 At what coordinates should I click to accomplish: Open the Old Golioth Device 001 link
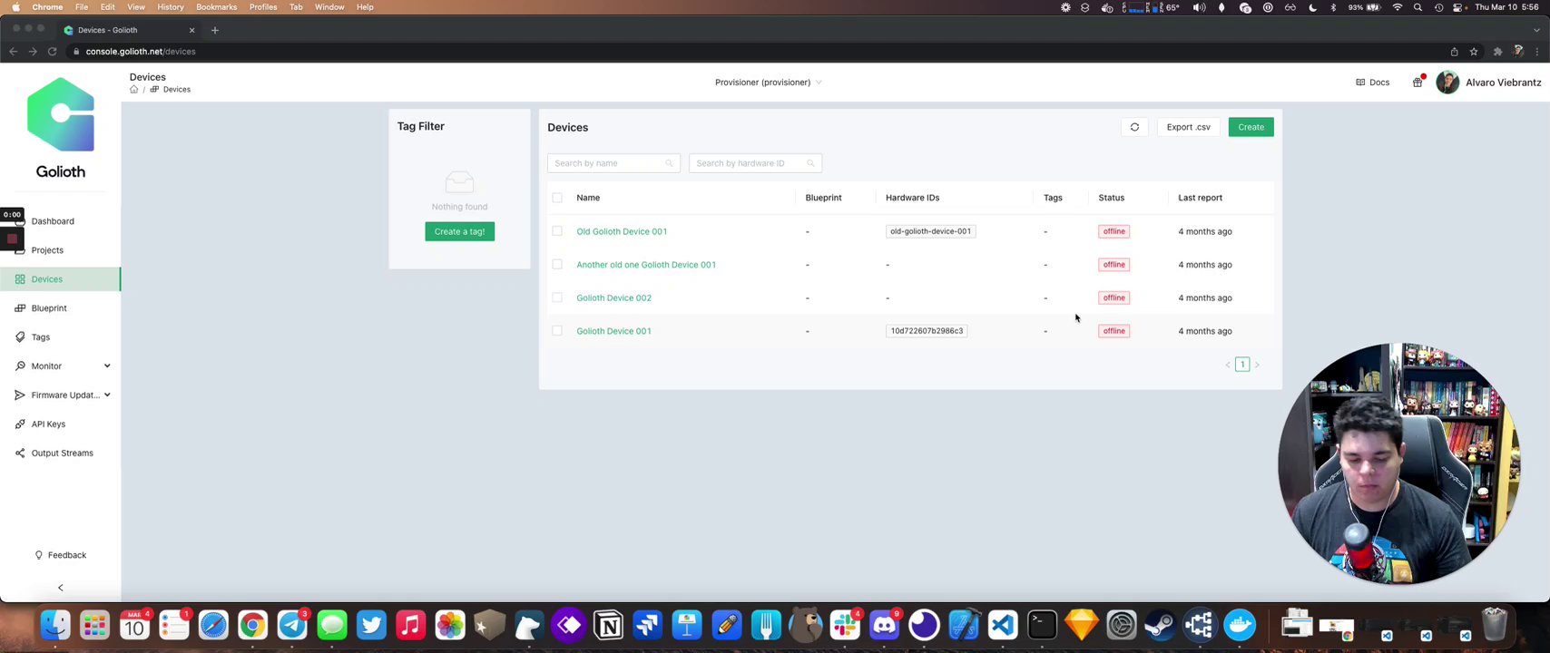[622, 231]
